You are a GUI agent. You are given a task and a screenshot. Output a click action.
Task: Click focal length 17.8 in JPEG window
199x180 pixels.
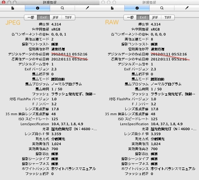click(x=55, y=109)
